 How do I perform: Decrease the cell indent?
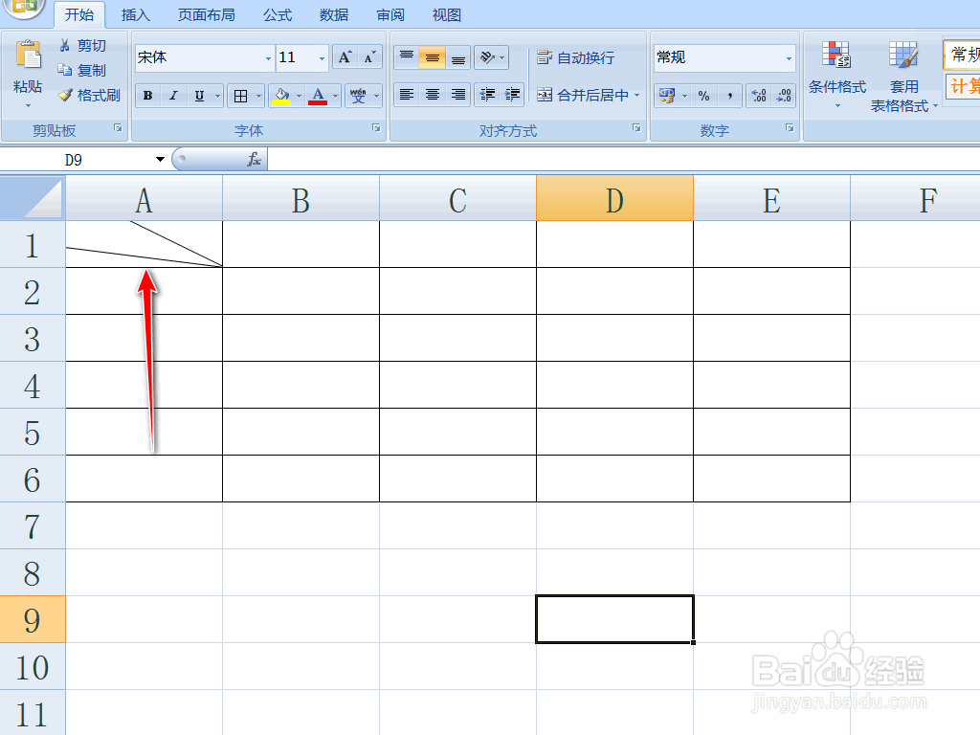pyautogui.click(x=487, y=95)
